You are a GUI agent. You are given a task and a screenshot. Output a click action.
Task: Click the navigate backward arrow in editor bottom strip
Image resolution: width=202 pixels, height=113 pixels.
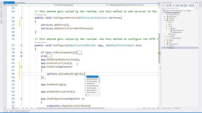23,108
